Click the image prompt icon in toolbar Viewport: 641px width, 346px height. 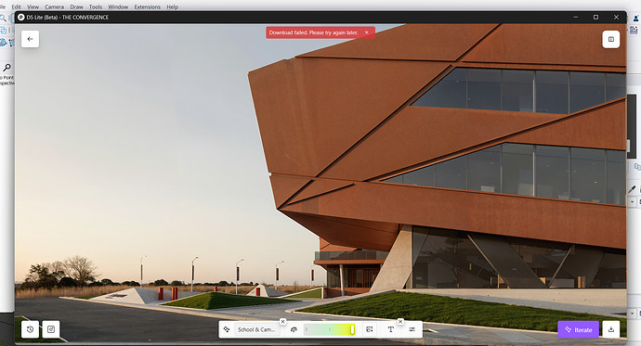370,329
